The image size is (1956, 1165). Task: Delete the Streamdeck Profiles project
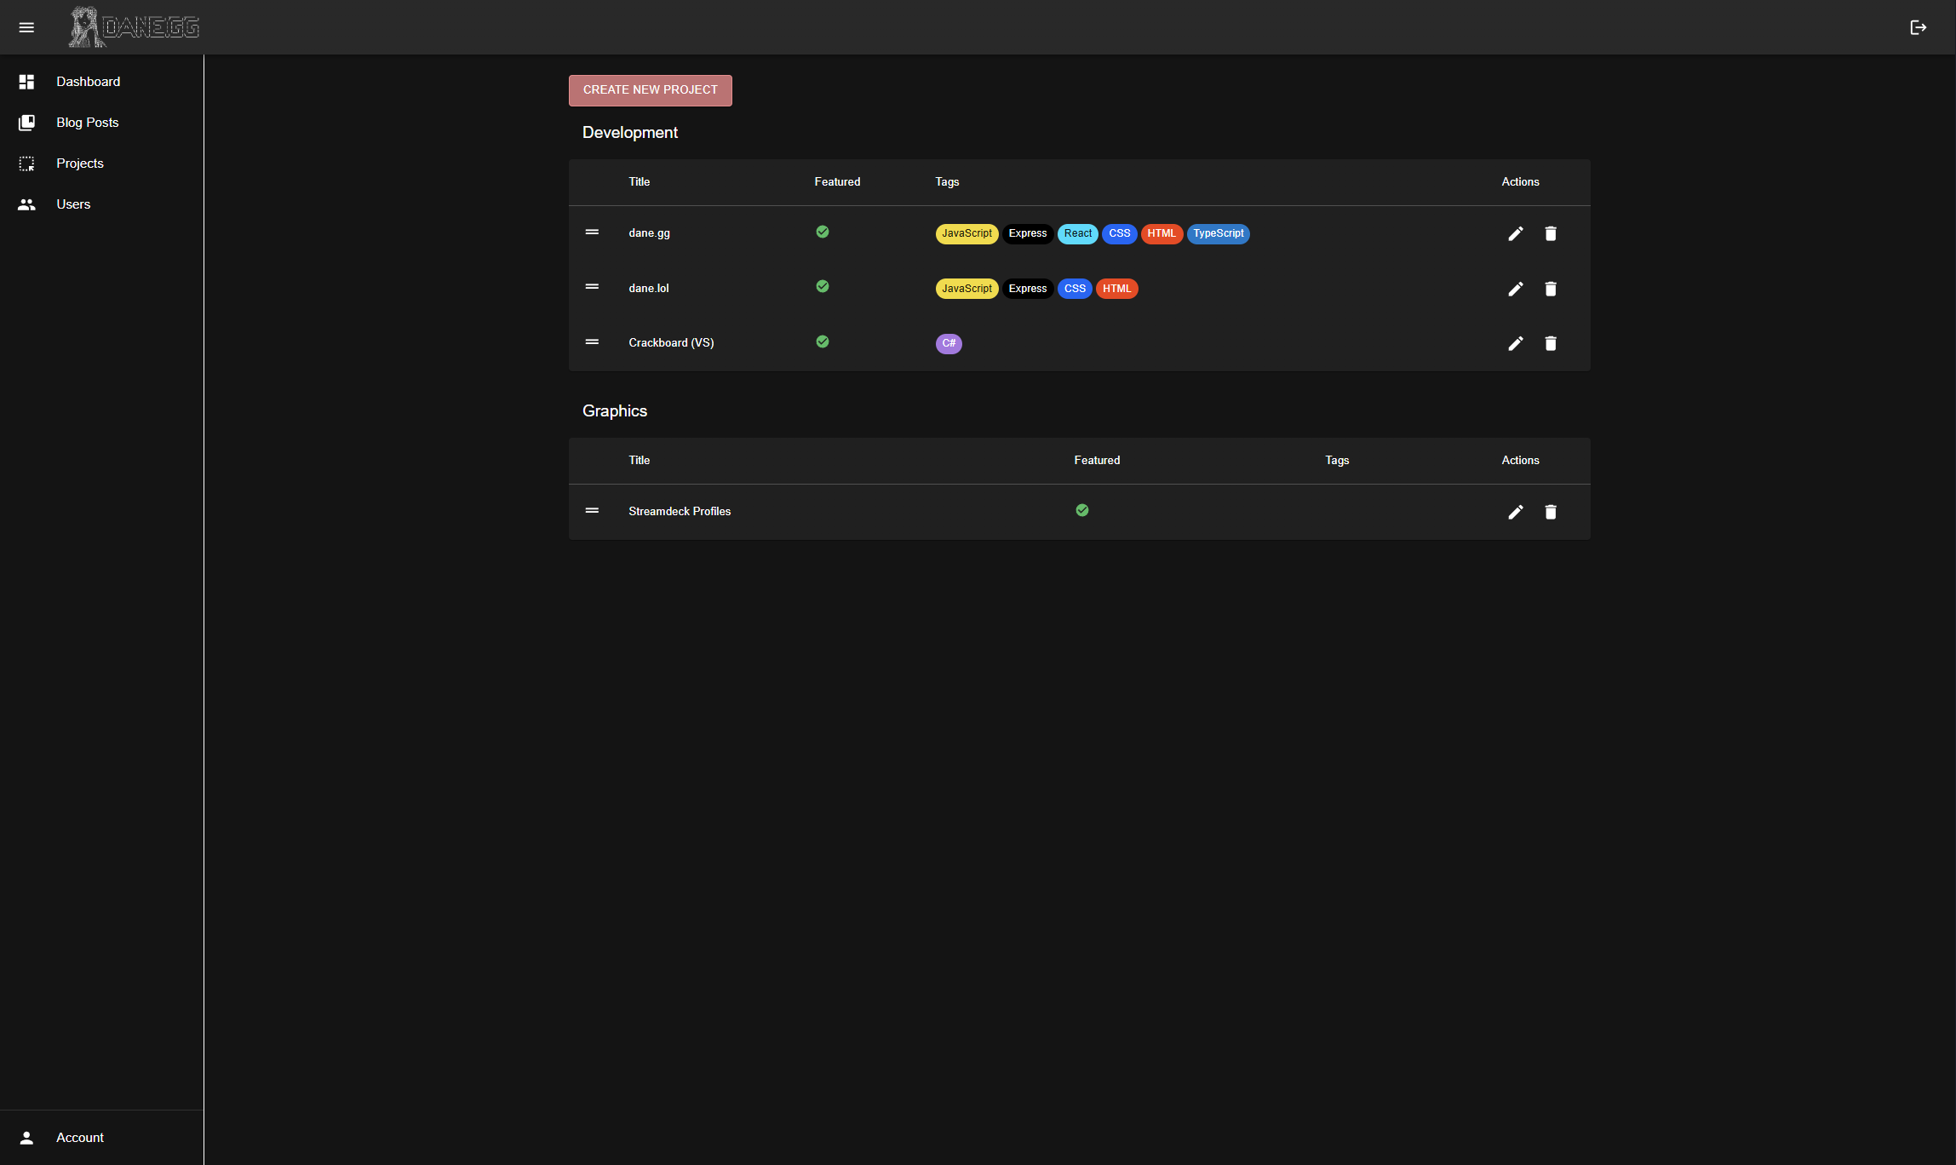(x=1550, y=512)
